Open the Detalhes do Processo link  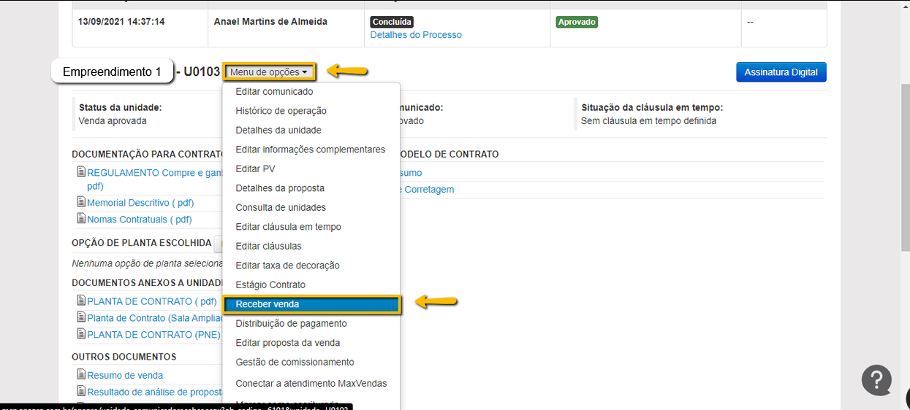(x=416, y=35)
